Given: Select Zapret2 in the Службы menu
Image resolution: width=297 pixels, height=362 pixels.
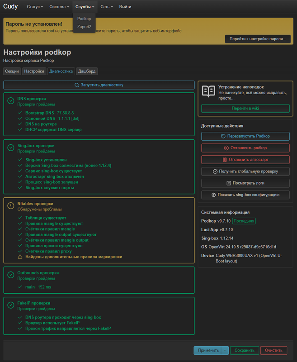Looking at the screenshot, I should (84, 27).
